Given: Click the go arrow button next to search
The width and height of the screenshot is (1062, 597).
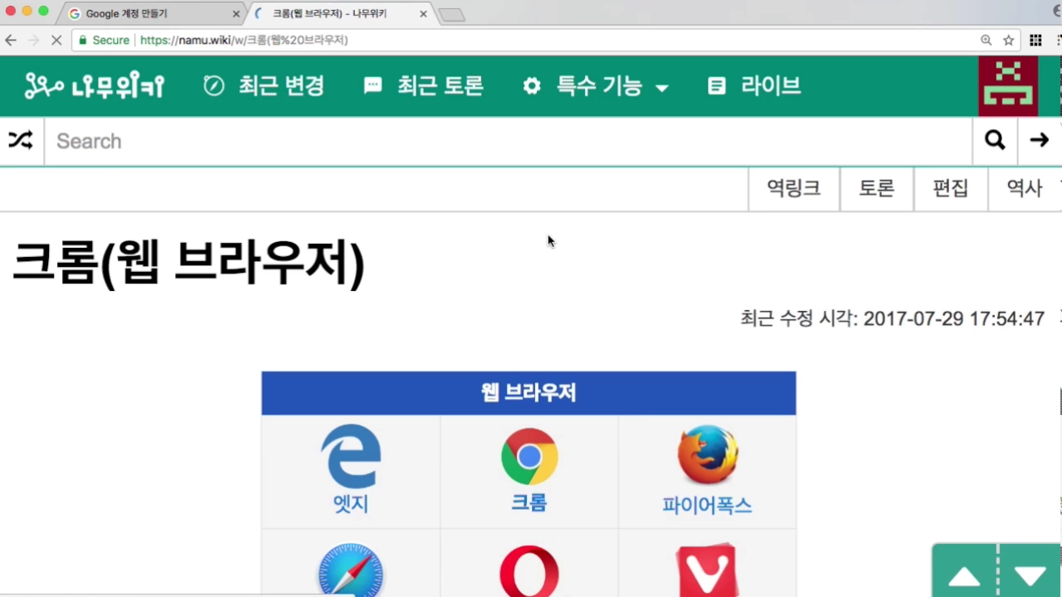Looking at the screenshot, I should (x=1040, y=141).
